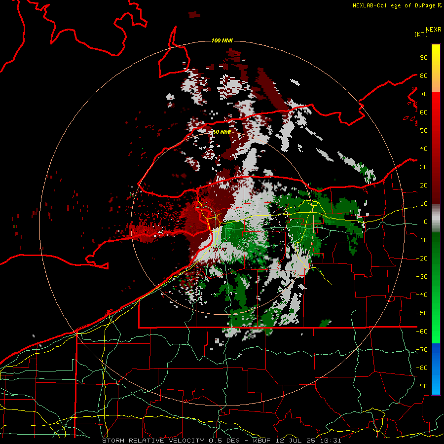Click the 0 scale value
444x444 pixels.
426,222
